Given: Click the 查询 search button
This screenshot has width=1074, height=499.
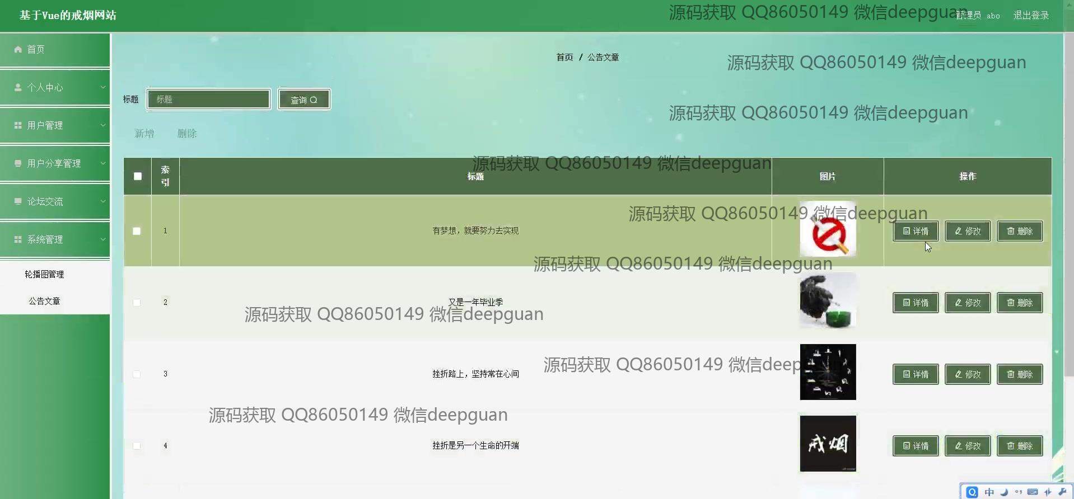Looking at the screenshot, I should [304, 100].
